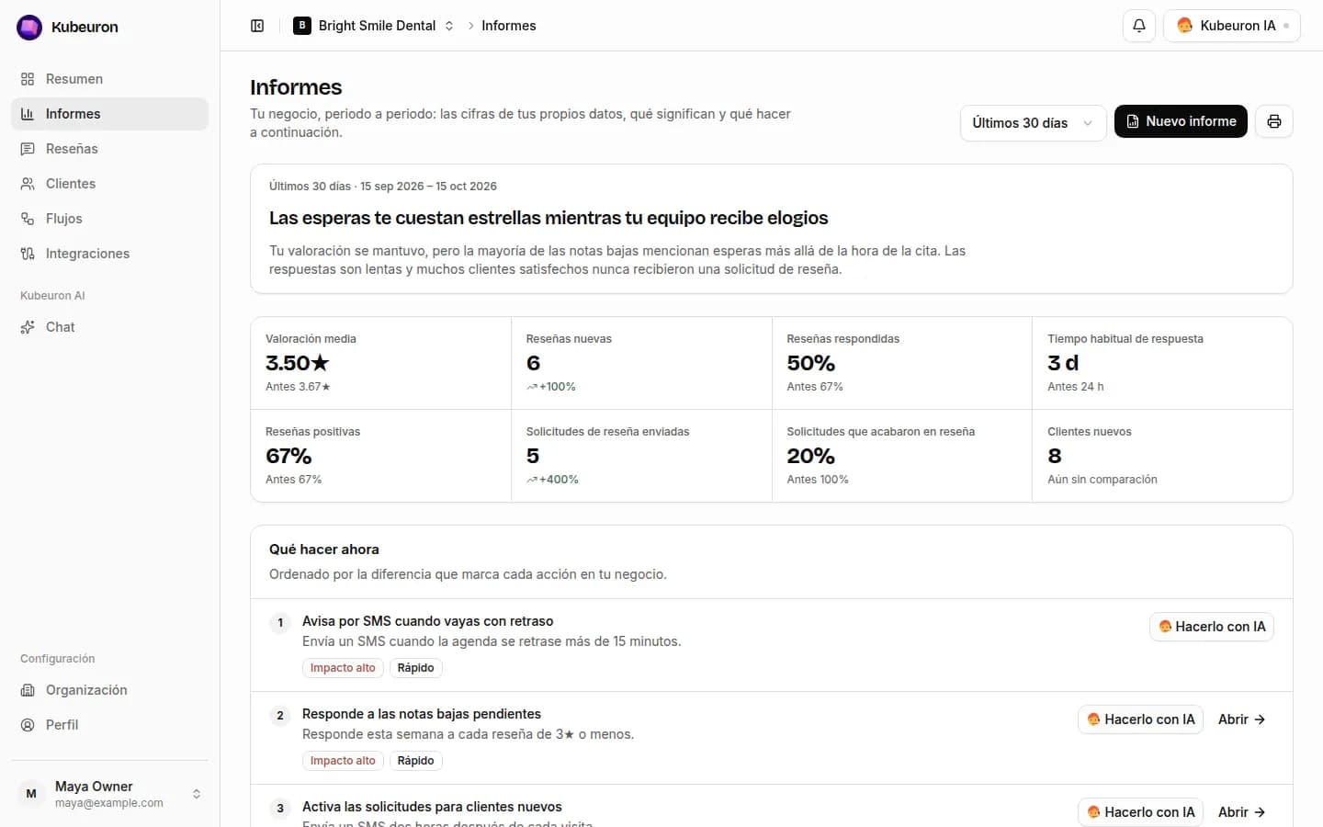Click the Organización building icon
This screenshot has height=827, width=1323.
28,690
